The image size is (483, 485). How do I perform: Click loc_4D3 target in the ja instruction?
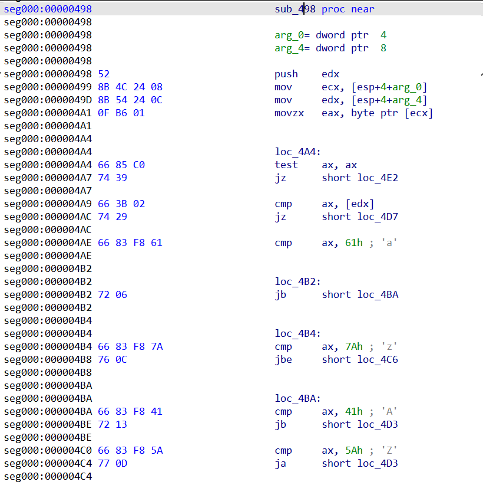378,464
